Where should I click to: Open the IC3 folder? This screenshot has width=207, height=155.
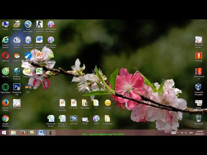point(96,104)
